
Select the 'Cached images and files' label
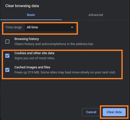pyautogui.click(x=32, y=67)
